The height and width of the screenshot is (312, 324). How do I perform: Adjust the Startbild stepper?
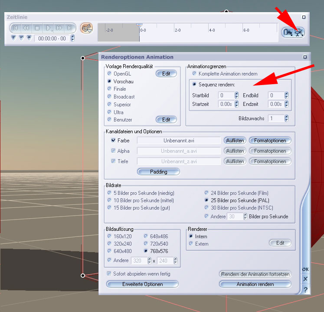[x=236, y=95]
